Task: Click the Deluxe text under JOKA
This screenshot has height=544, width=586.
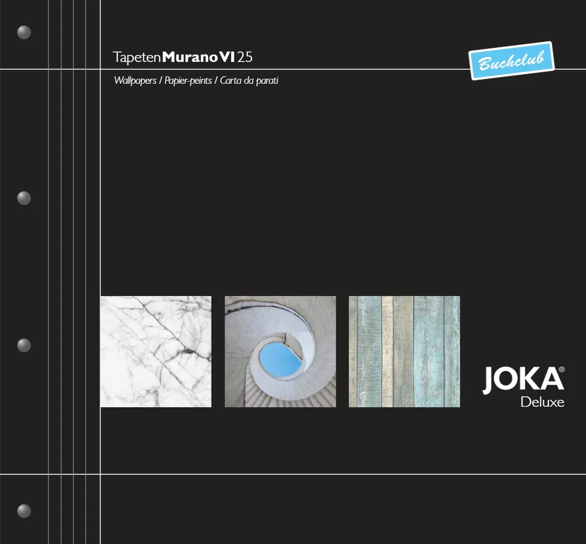Action: (x=542, y=402)
